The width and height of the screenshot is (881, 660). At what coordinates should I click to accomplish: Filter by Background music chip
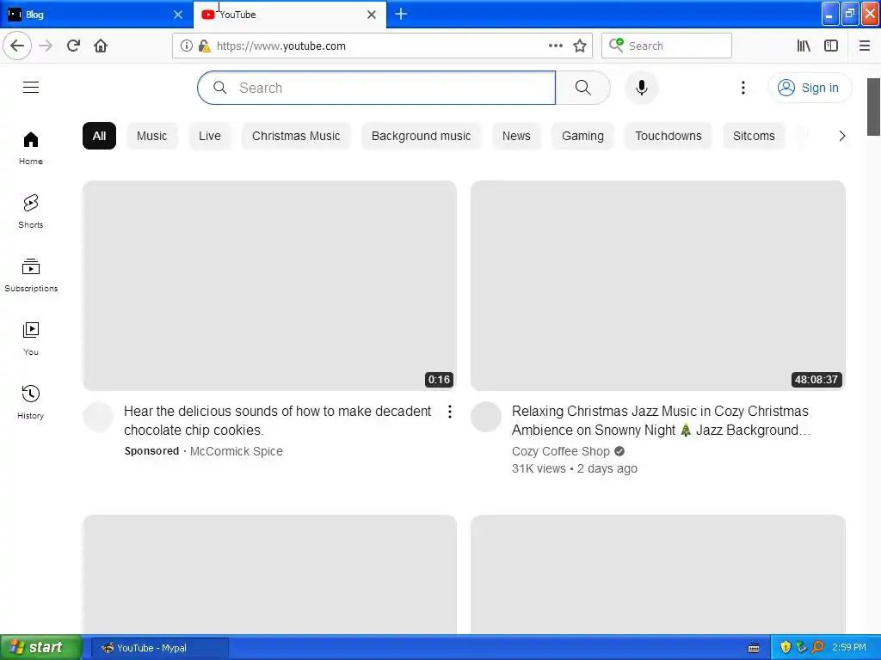click(421, 136)
